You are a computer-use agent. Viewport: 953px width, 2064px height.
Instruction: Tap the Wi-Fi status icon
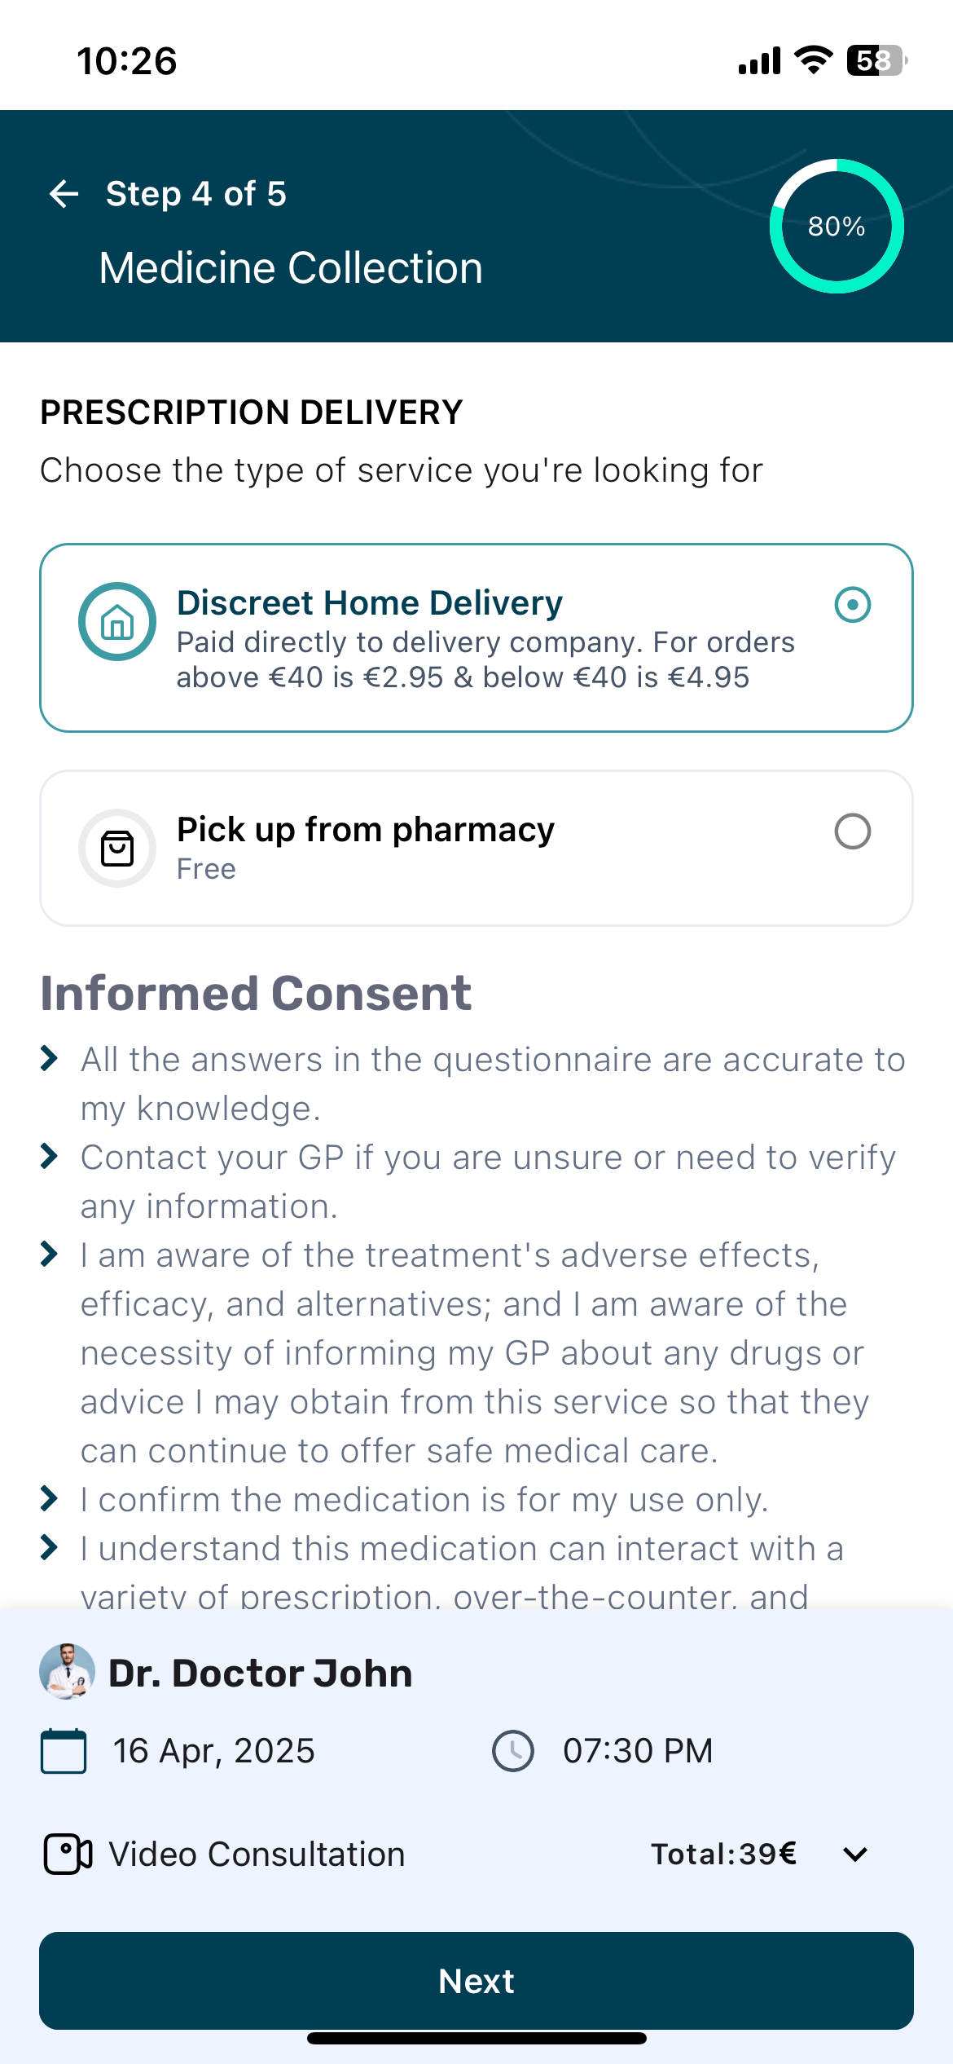point(813,60)
